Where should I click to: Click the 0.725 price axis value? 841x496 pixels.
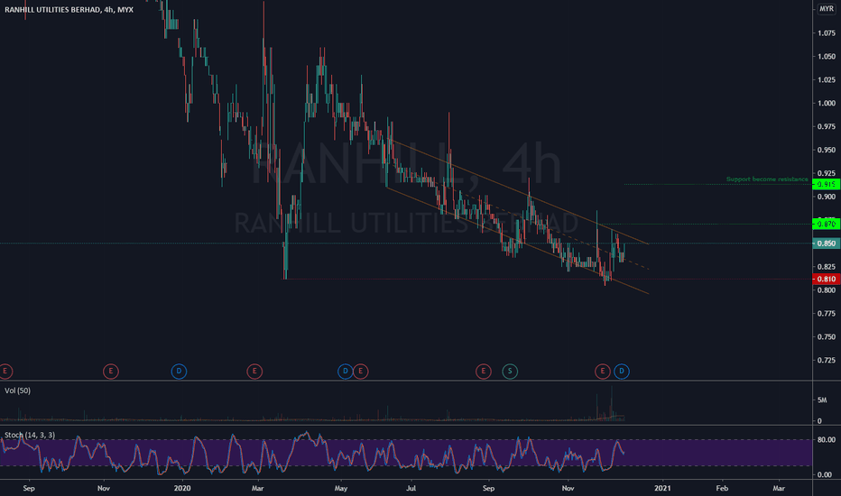[x=827, y=361]
